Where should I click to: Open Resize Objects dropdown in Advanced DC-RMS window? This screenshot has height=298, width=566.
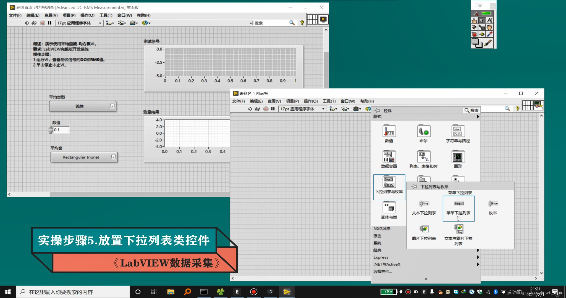click(134, 23)
